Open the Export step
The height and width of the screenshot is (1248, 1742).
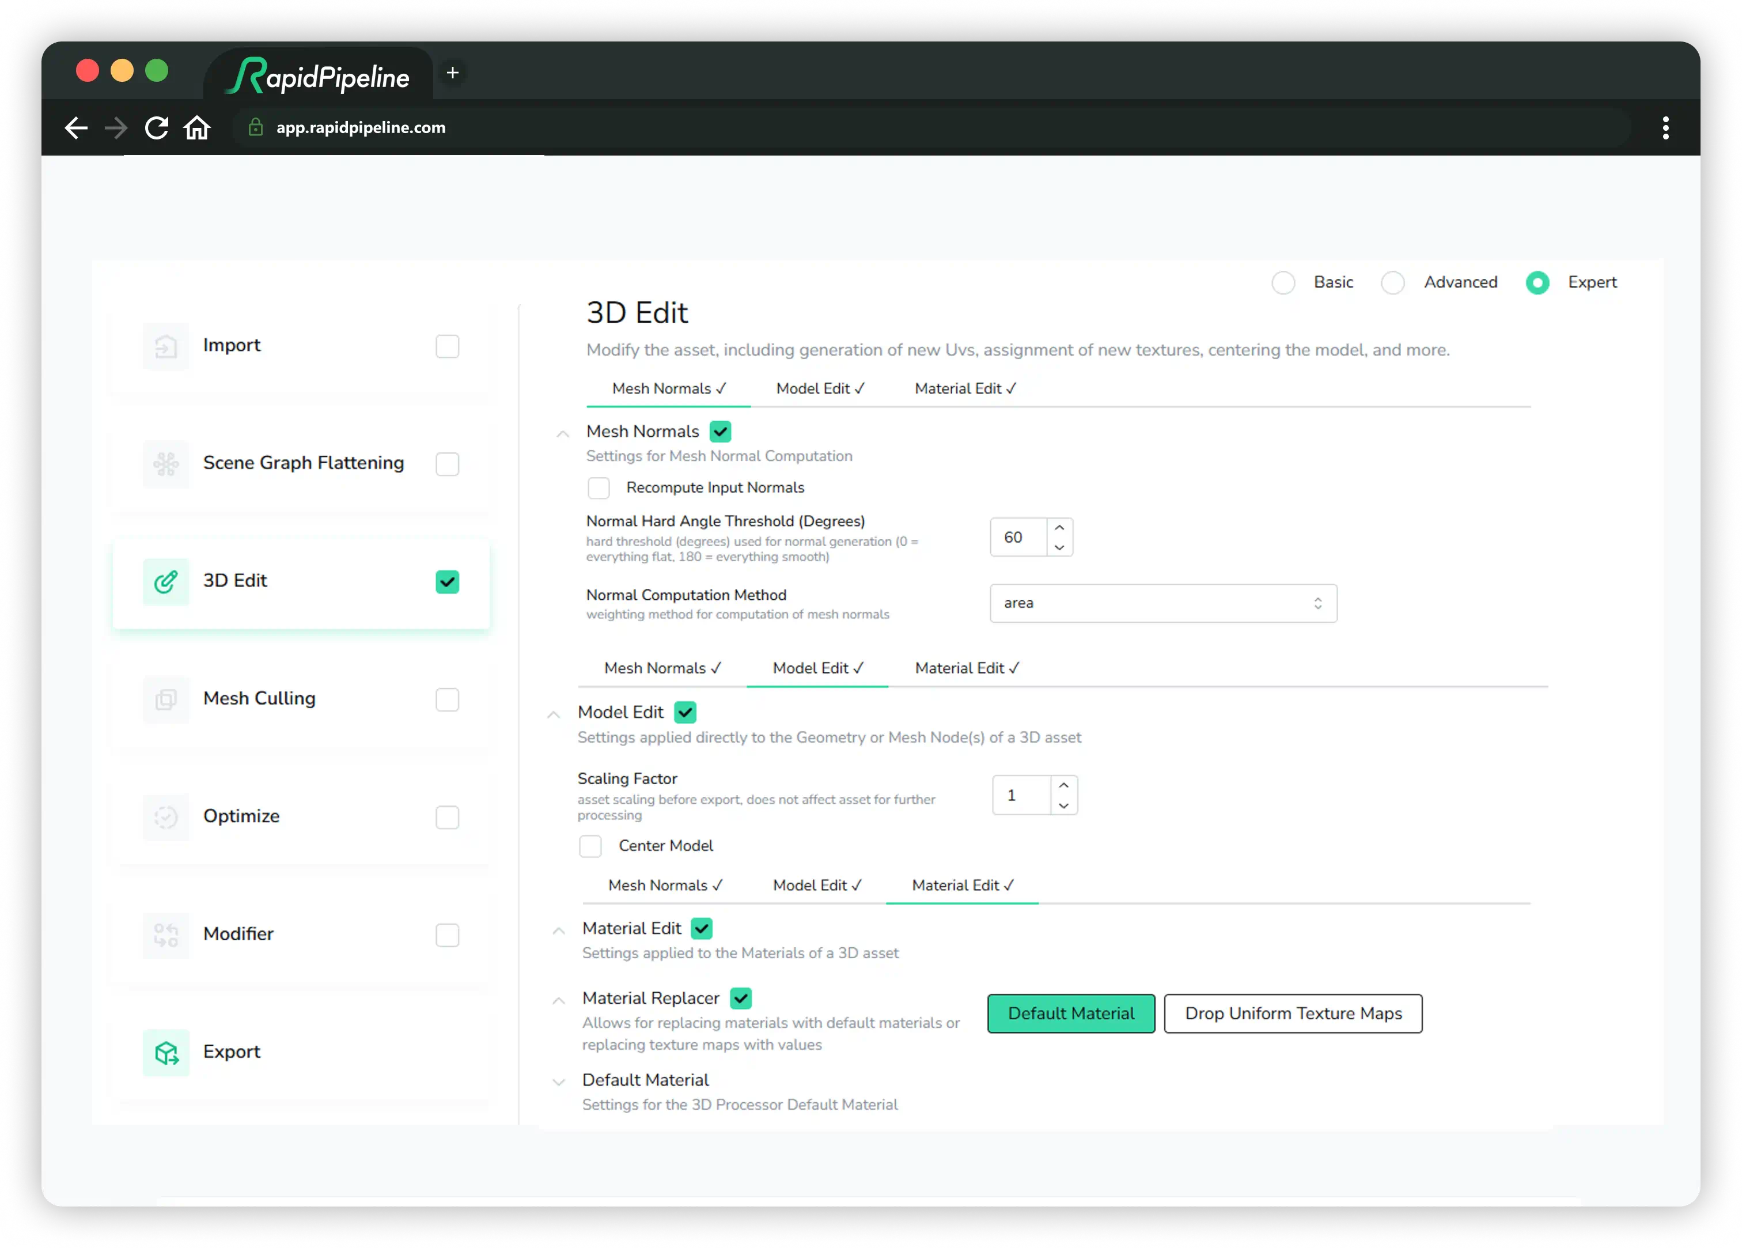(x=300, y=1052)
